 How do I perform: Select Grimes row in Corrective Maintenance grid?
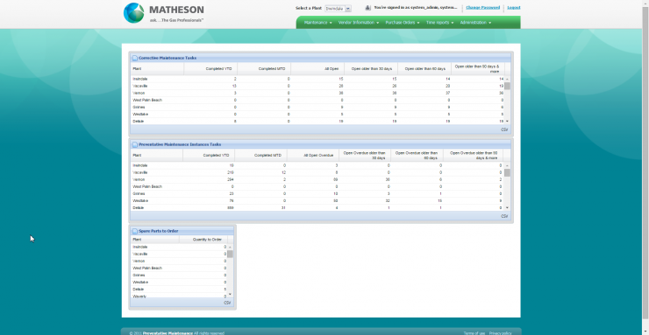click(x=317, y=107)
